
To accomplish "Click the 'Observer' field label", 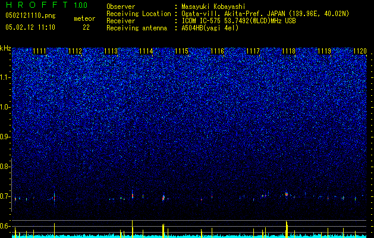I will click(x=121, y=7).
